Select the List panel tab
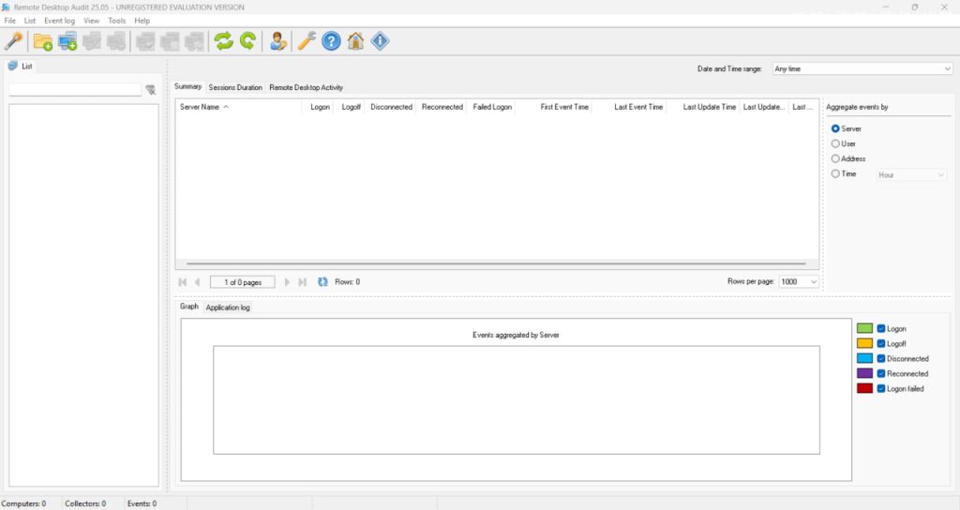This screenshot has height=510, width=960. [x=21, y=67]
